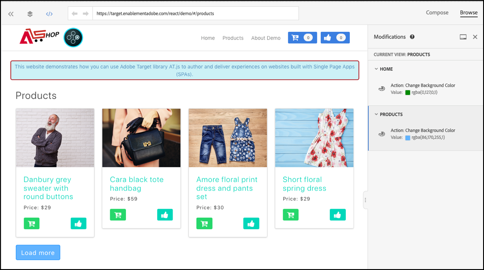Add Danbury grey sweater to cart
The width and height of the screenshot is (484, 270).
[x=31, y=223]
